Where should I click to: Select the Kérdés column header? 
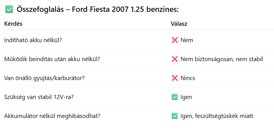tap(13, 24)
